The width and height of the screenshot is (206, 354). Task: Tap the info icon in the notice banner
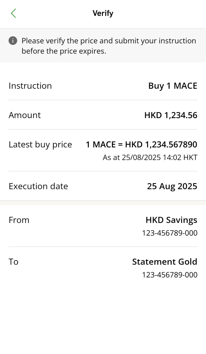click(x=13, y=41)
